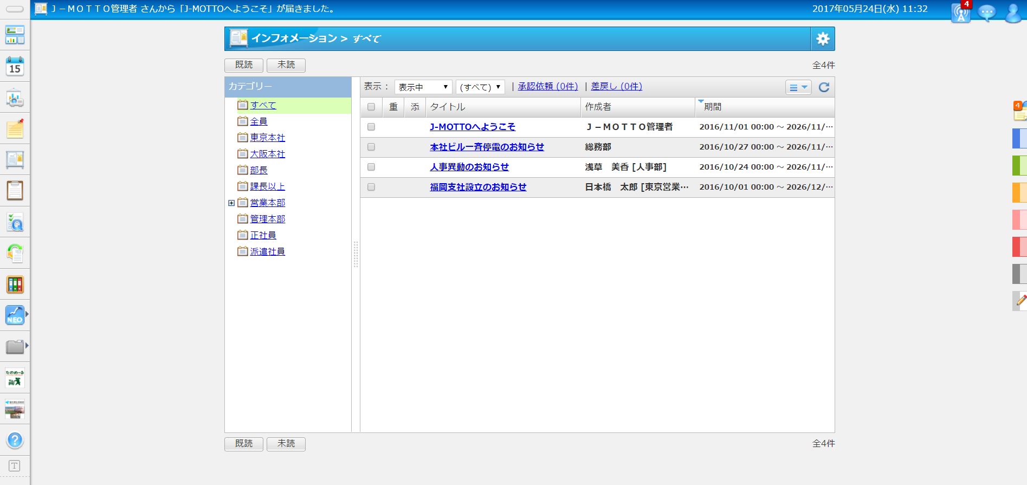The image size is (1027, 485).
Task: Toggle the select-all checkbox in table header
Action: pos(371,107)
